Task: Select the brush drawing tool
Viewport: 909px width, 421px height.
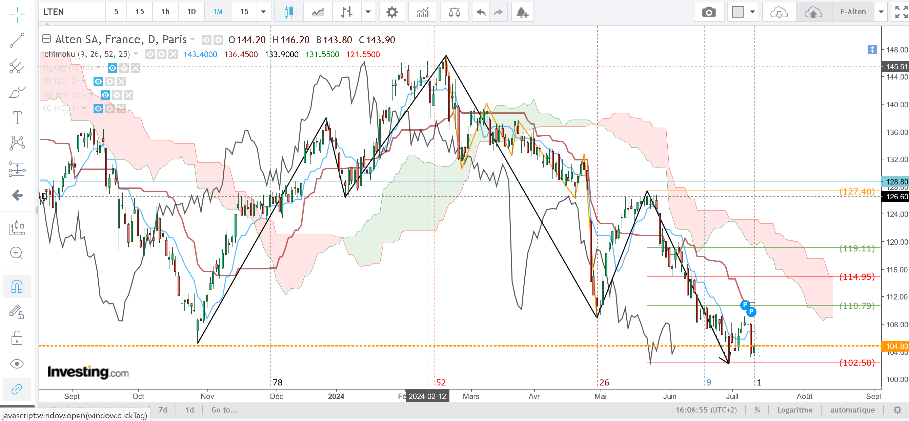Action: (17, 92)
